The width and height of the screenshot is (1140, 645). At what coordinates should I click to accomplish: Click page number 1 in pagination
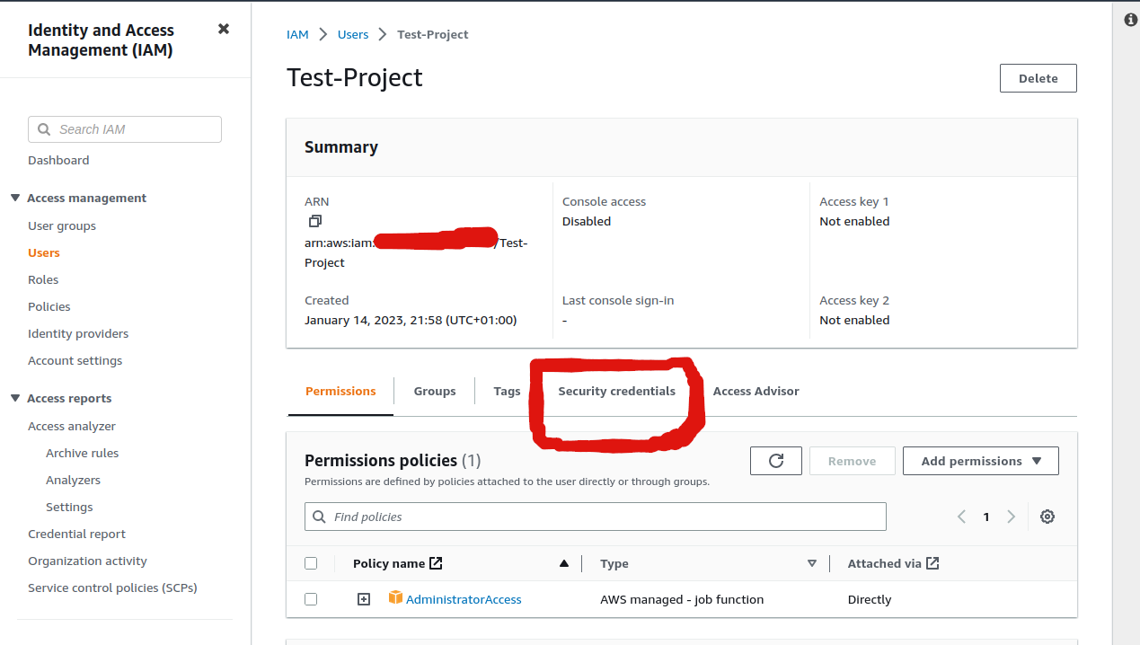tap(986, 517)
